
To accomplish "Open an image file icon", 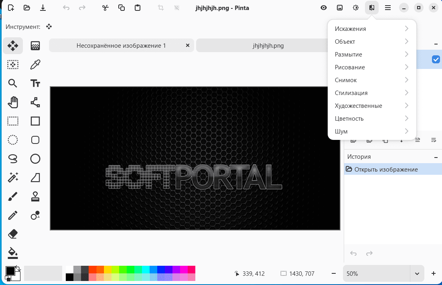I will pyautogui.click(x=27, y=8).
